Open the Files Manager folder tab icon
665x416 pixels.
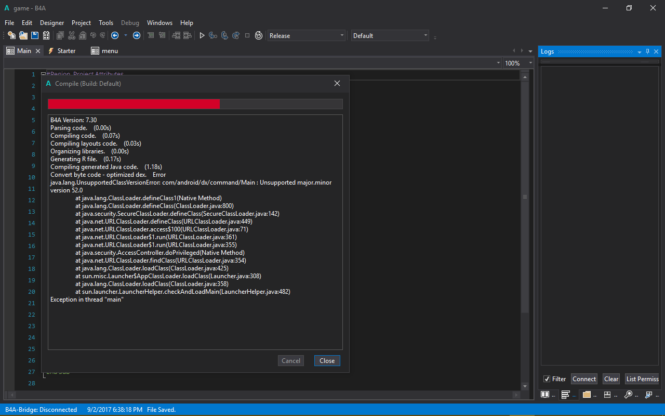coord(587,395)
